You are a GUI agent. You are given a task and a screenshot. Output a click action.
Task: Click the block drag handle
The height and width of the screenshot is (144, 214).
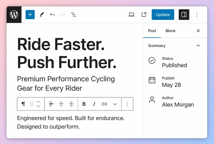point(31,104)
